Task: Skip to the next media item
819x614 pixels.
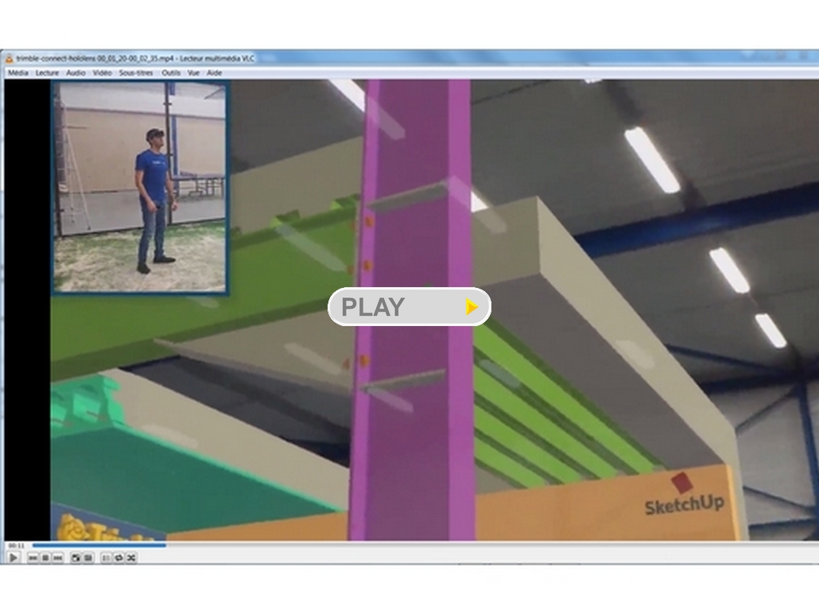Action: [x=58, y=558]
